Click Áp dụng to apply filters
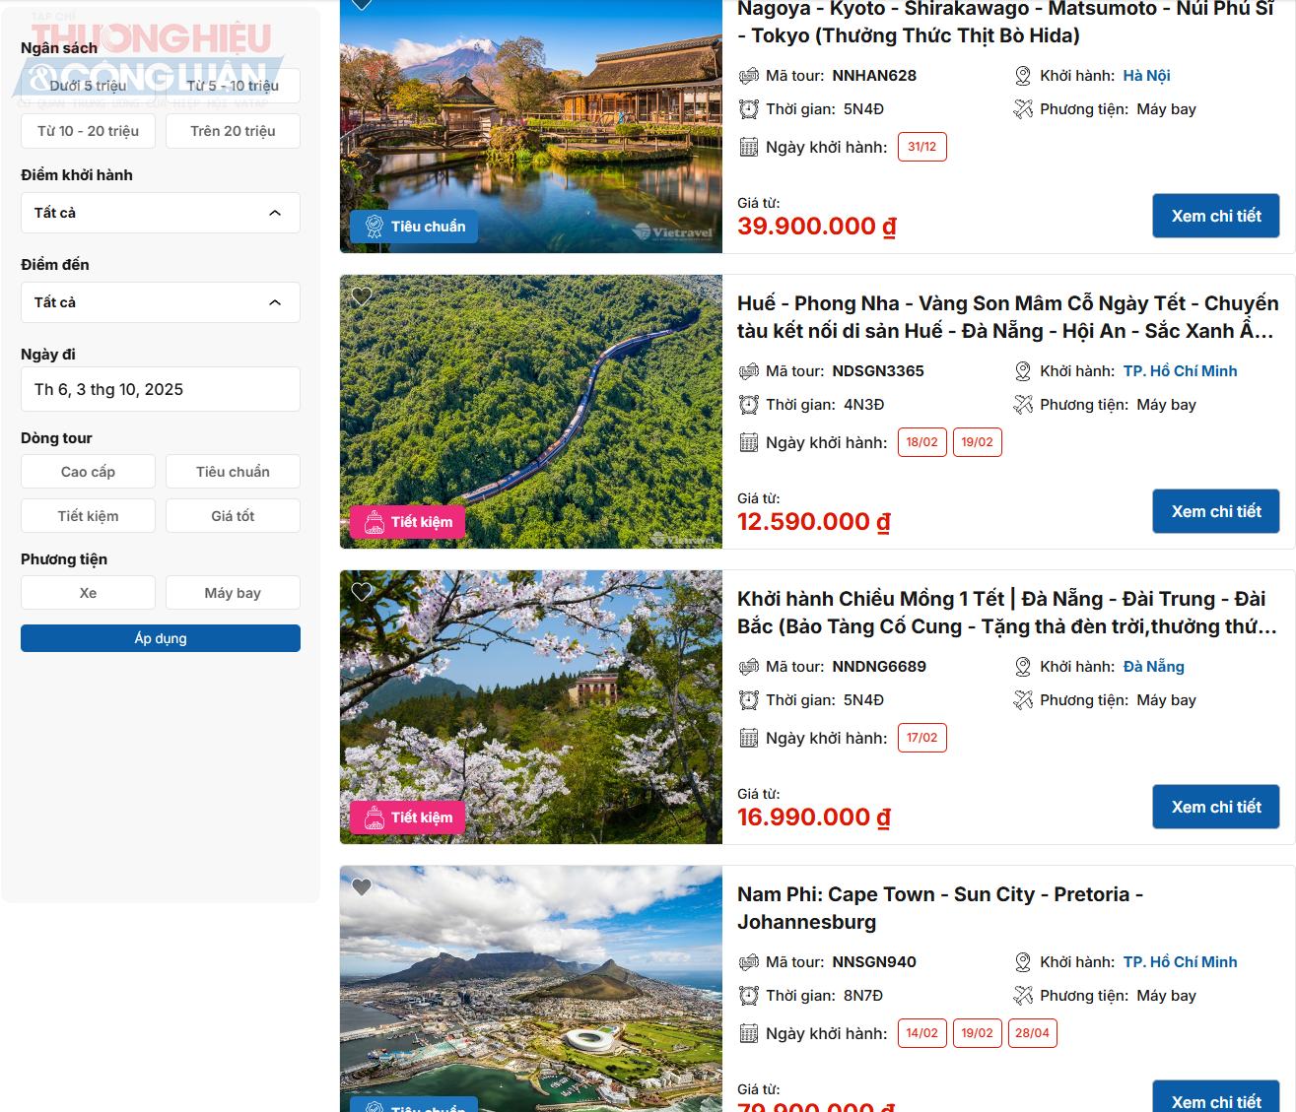1296x1112 pixels. [161, 638]
